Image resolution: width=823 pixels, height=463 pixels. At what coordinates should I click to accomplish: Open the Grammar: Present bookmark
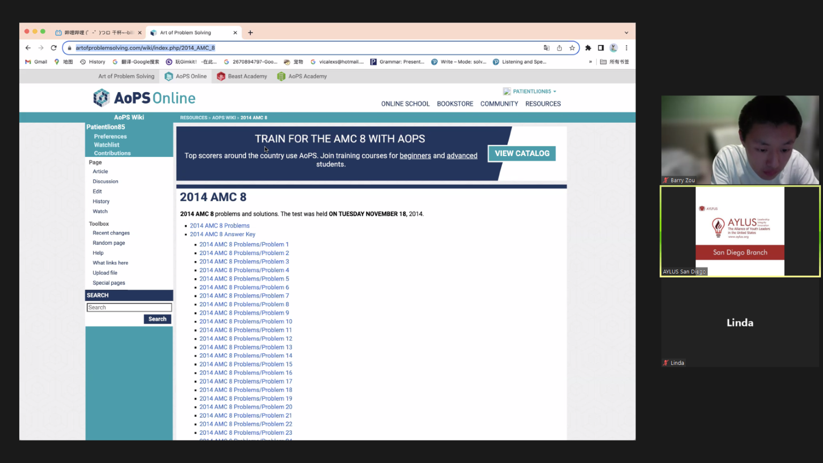coord(398,62)
